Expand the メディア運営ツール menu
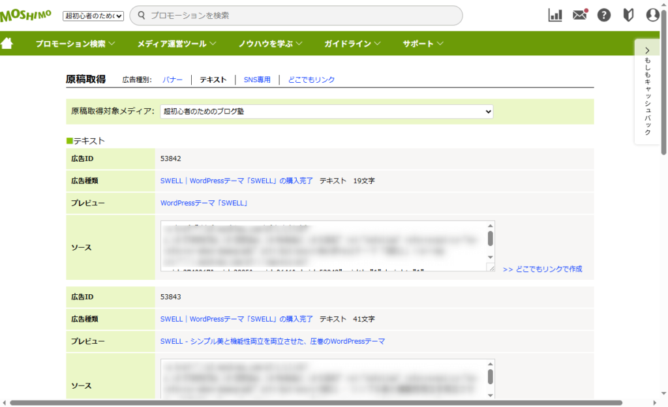Screen dimensions: 668x407 176,44
